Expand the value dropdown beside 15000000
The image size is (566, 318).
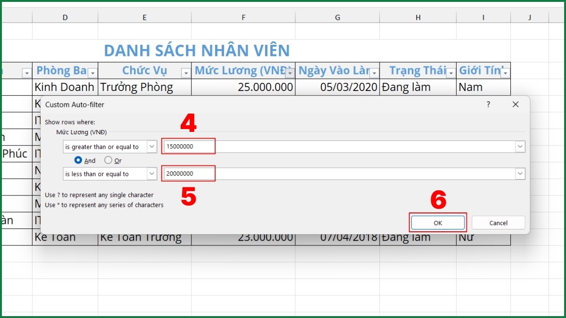tap(520, 147)
